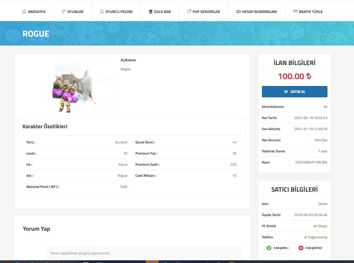Click the card icon next to BAKİYE YÜKLE
The width and height of the screenshot is (354, 263).
tap(295, 11)
